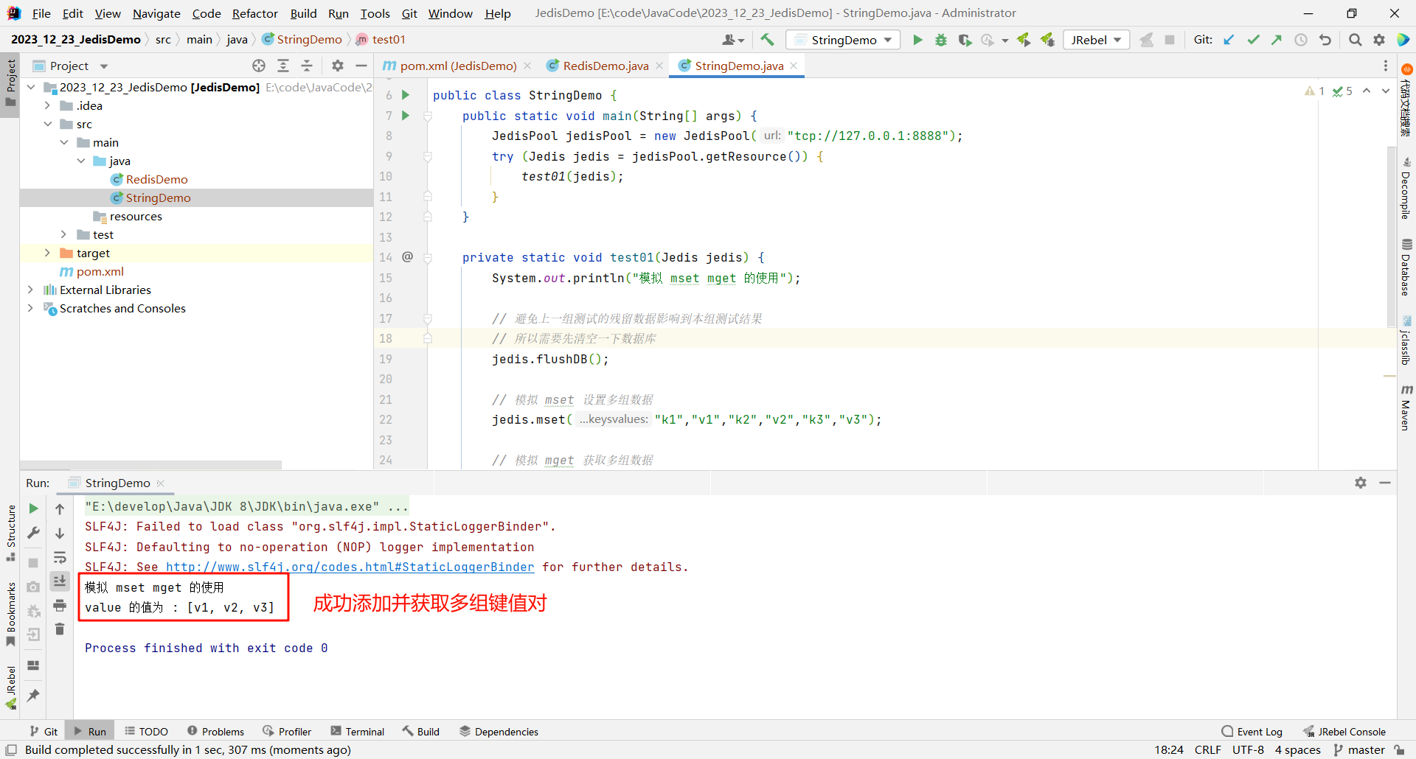Expand Scratches and Consoles node

[31, 308]
